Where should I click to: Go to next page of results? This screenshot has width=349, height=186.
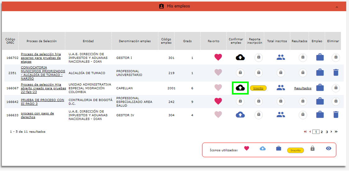tap(331, 132)
